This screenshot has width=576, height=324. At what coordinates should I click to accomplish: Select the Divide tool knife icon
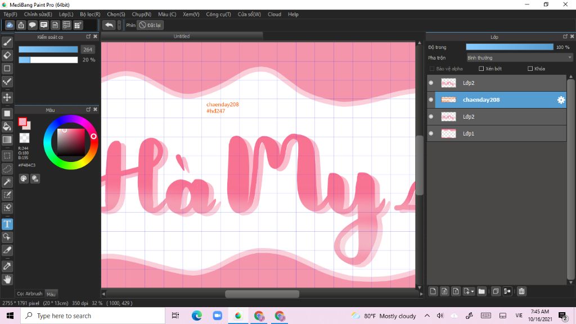(x=7, y=250)
